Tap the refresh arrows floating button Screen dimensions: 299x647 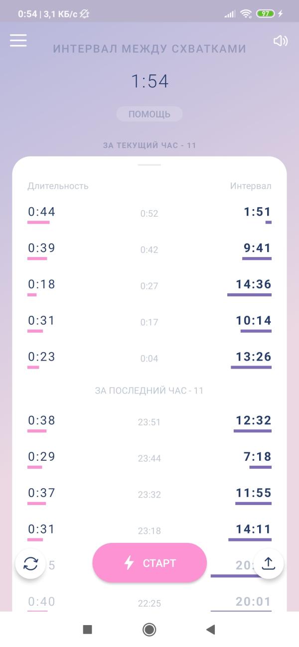(x=30, y=564)
